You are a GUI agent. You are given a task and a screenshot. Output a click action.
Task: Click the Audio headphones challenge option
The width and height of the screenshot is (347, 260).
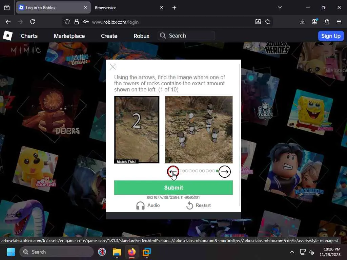[148, 205]
